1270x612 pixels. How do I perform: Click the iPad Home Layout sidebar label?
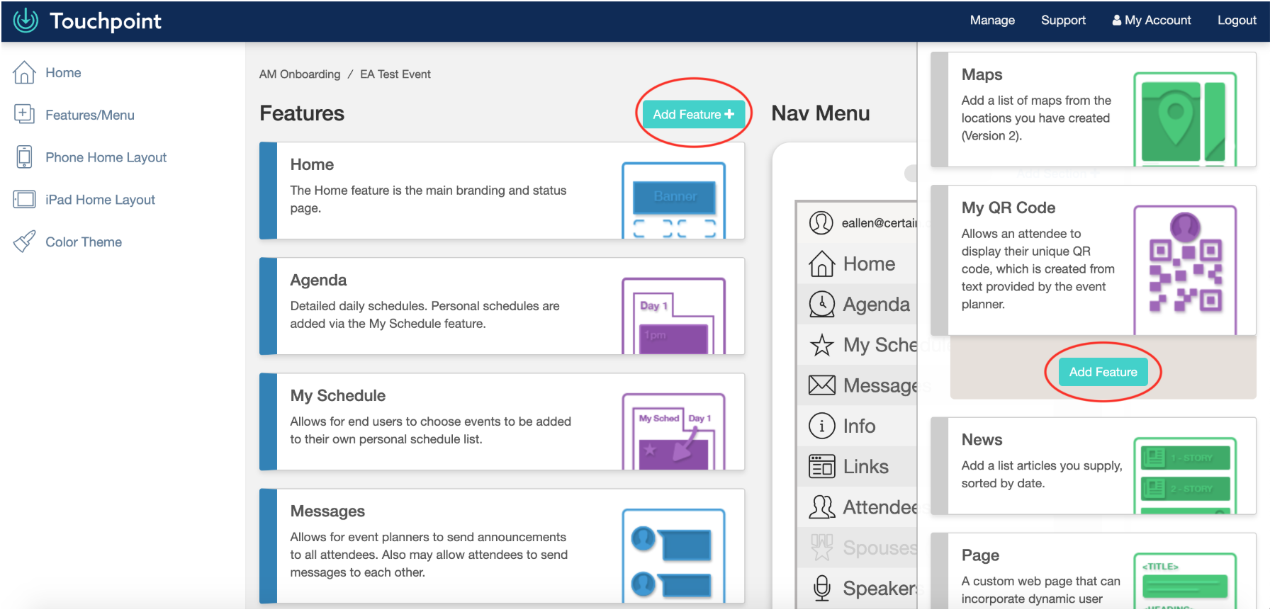pyautogui.click(x=100, y=200)
